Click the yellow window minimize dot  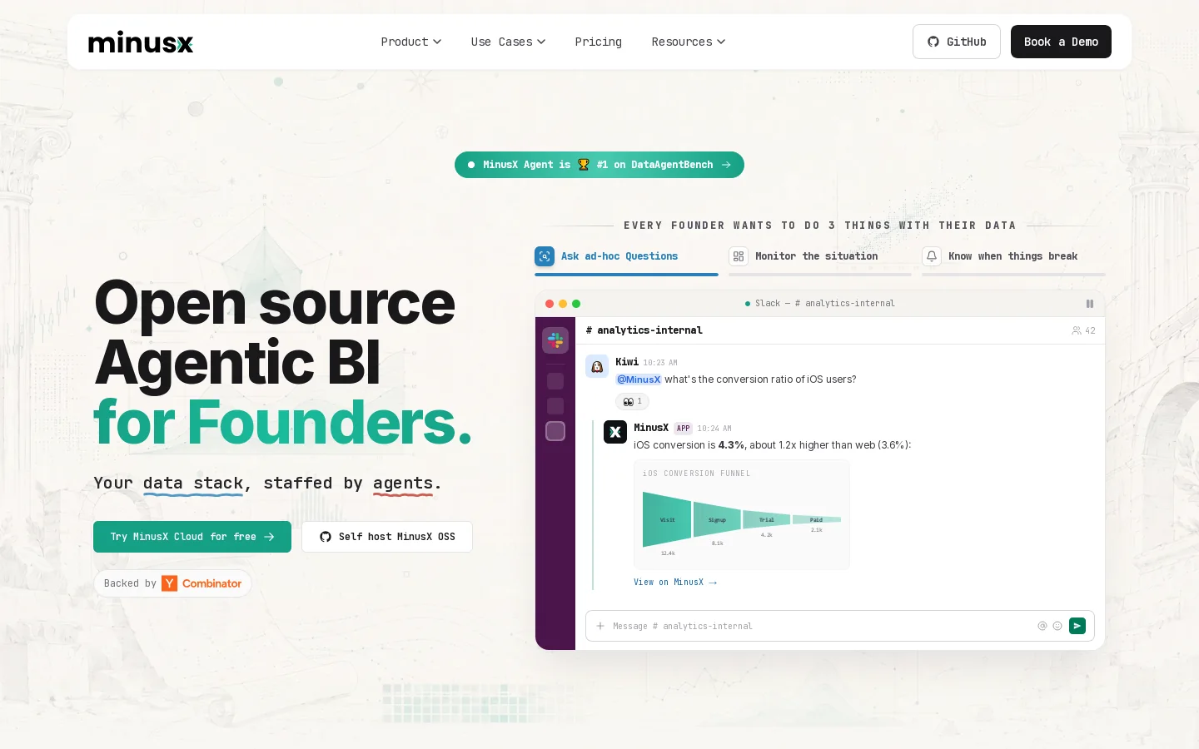[563, 304]
